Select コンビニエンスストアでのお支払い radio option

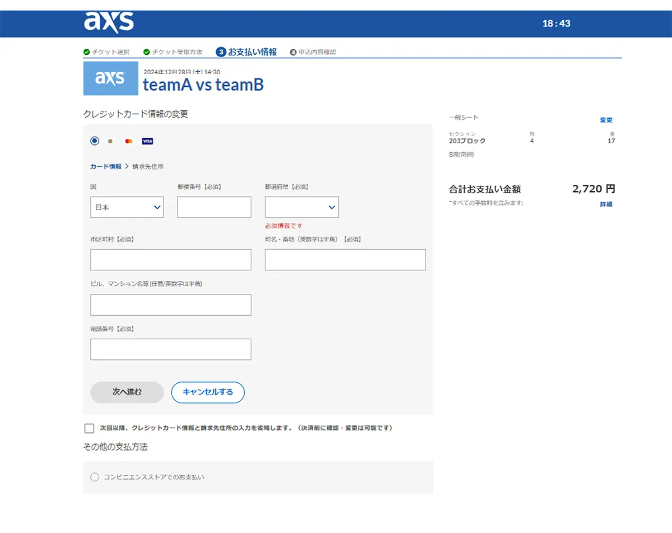pos(95,477)
